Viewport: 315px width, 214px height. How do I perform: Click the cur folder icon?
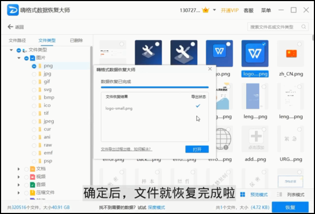pos(40,129)
